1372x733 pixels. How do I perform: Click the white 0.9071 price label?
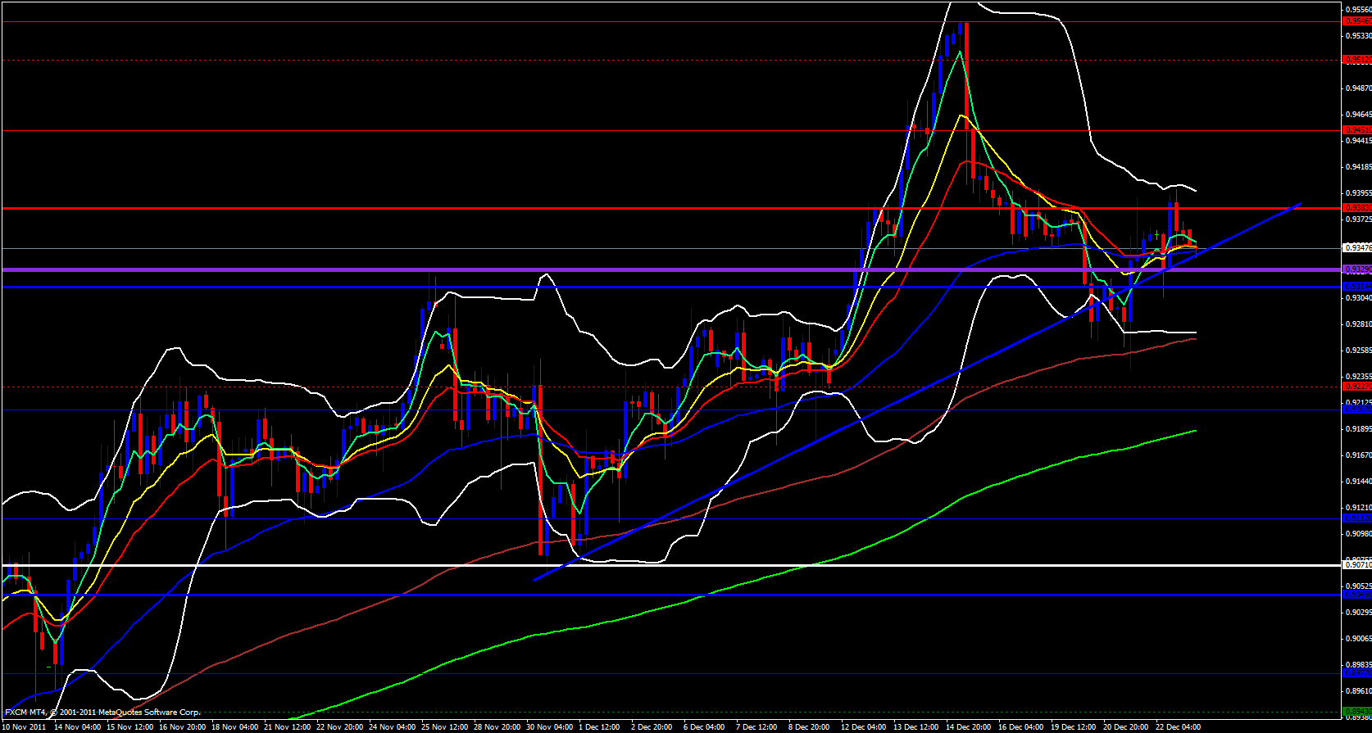[1356, 564]
